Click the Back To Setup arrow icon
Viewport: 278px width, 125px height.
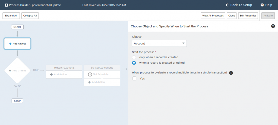click(227, 5)
